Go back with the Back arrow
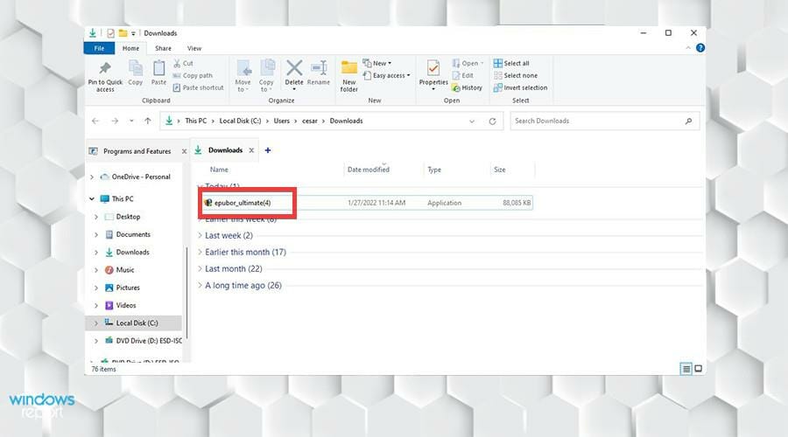Viewport: 788px width, 437px height. coord(95,121)
